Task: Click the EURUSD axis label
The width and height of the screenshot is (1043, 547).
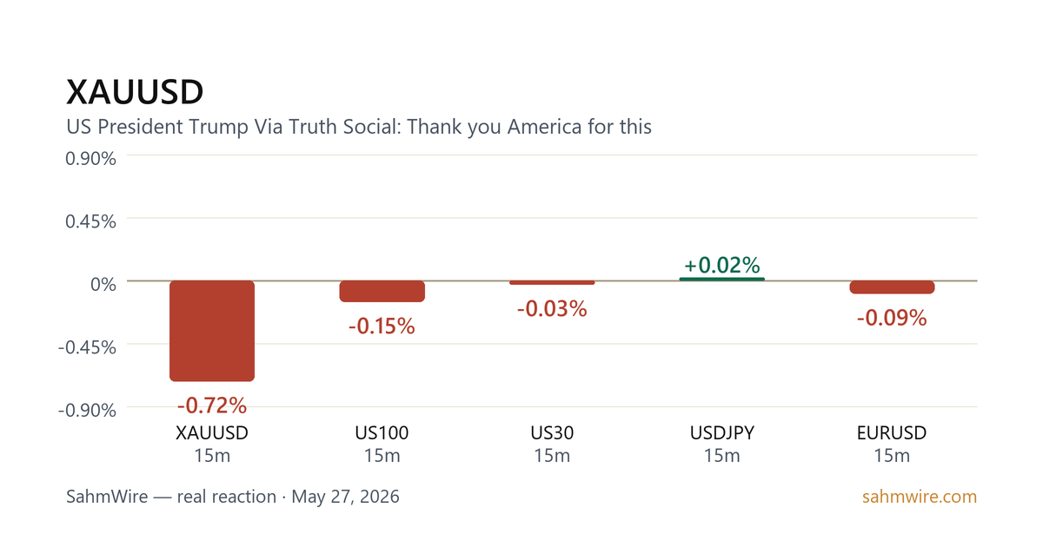Action: (892, 432)
